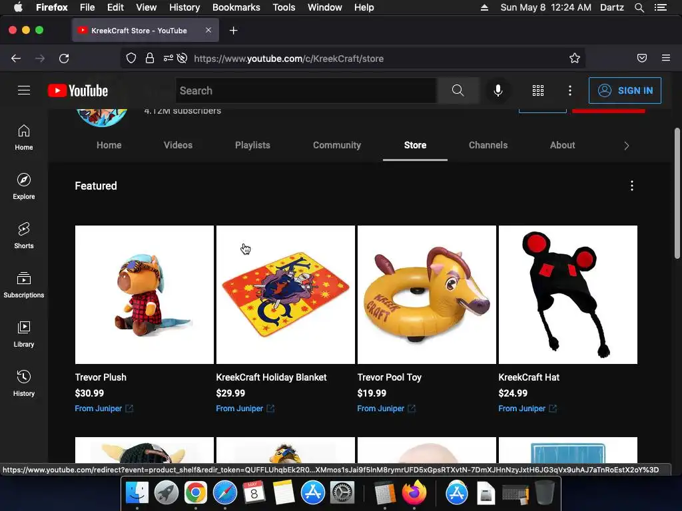The image size is (682, 511).
Task: Open Firefox application menu
Action: tap(665, 59)
